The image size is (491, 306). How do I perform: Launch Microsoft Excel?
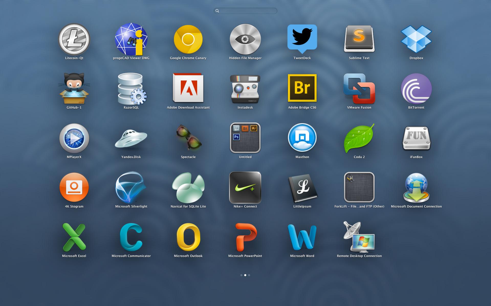tap(74, 237)
